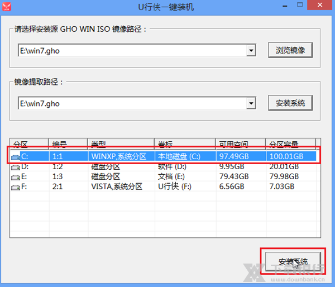335x287 pixels.
Task: Click the 100.01GB capacity cell
Action: (291, 156)
